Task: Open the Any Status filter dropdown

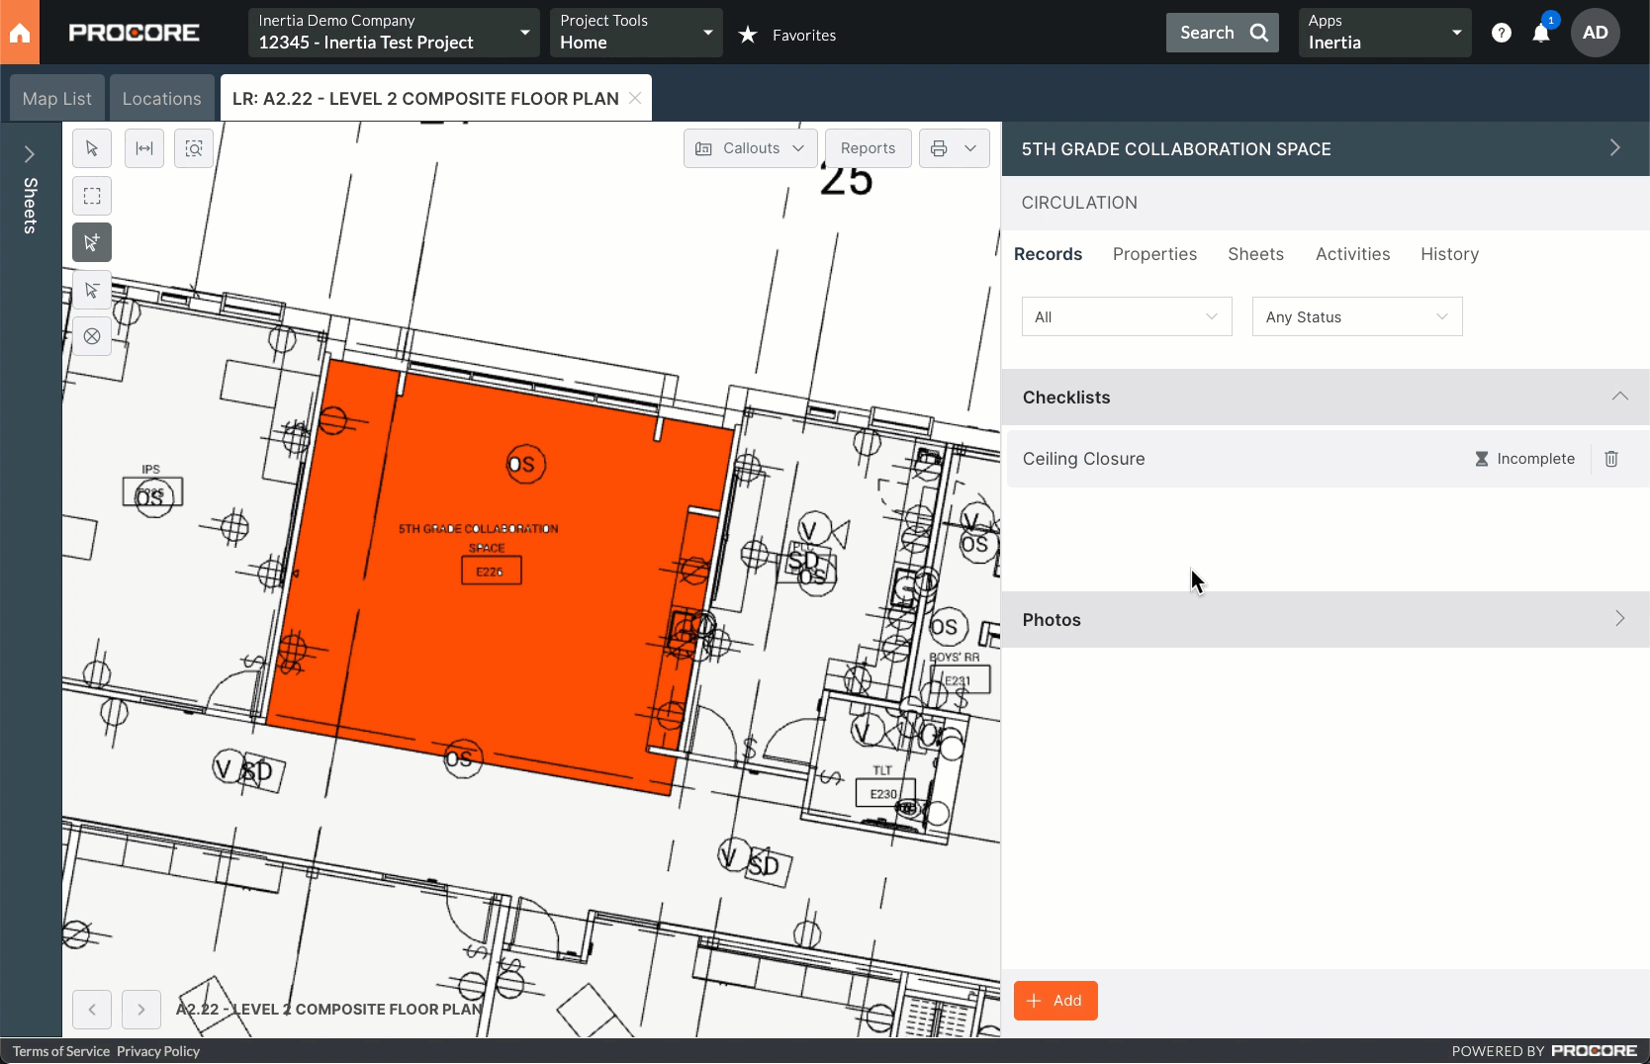Action: (x=1356, y=317)
